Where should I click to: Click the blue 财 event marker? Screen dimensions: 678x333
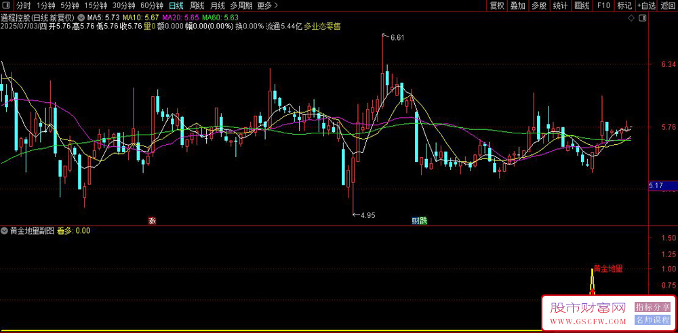click(x=415, y=221)
